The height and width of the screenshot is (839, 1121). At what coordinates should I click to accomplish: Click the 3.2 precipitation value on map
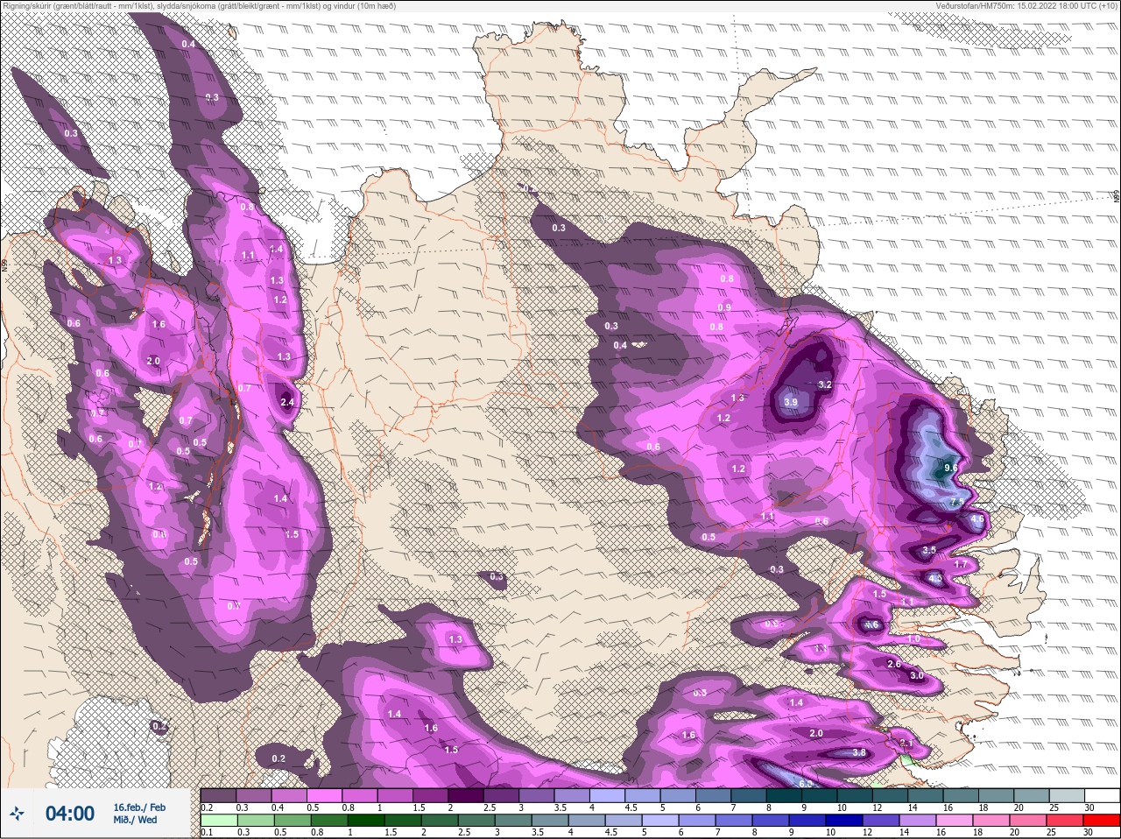[824, 384]
